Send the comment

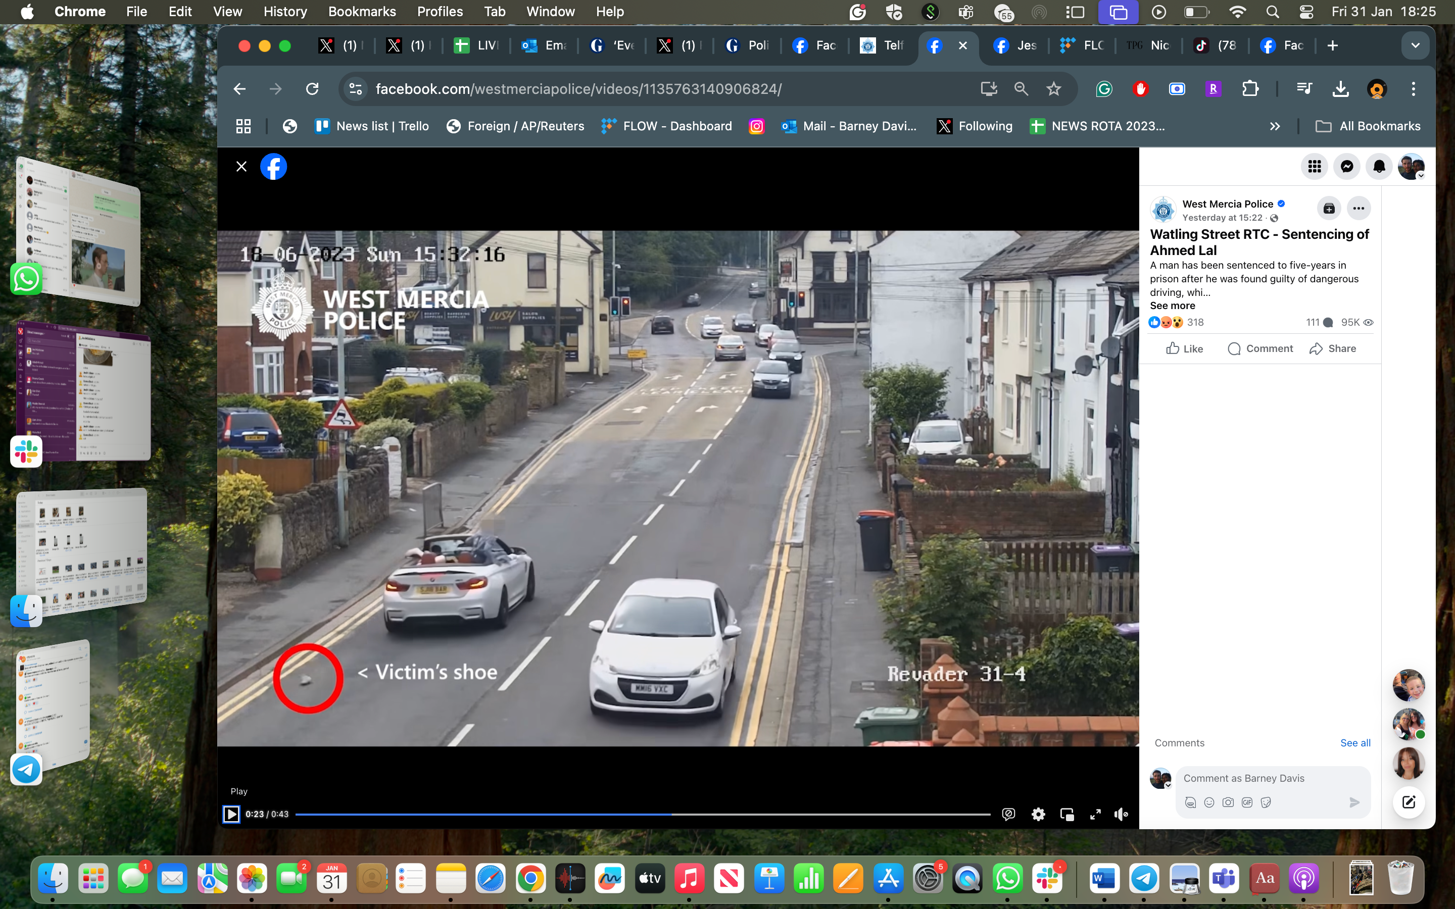(x=1354, y=802)
